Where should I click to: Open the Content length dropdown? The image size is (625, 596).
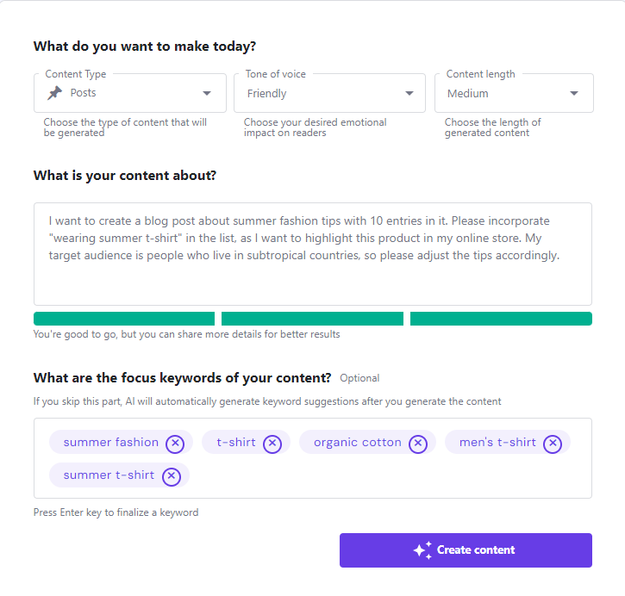pos(574,94)
